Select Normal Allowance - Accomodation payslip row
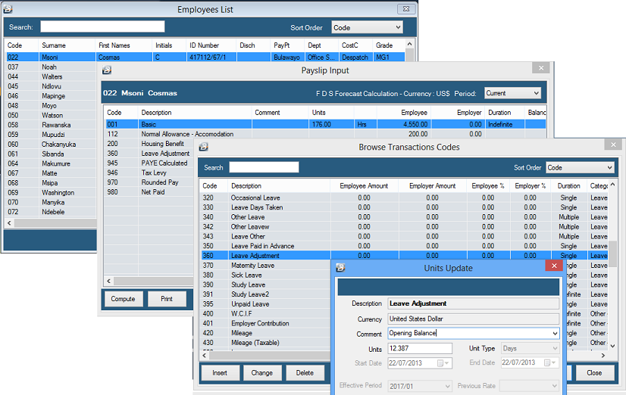626x395 pixels. [325, 134]
